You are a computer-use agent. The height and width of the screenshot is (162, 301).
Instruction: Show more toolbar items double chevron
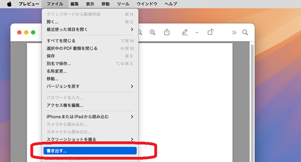(234, 33)
